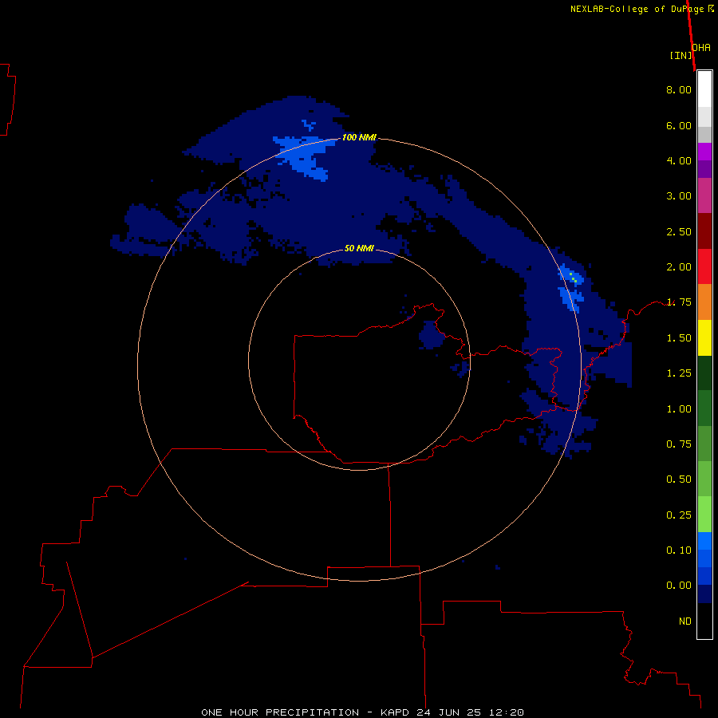Click the 0.75 scale label
Image resolution: width=718 pixels, height=718 pixels.
coord(679,444)
